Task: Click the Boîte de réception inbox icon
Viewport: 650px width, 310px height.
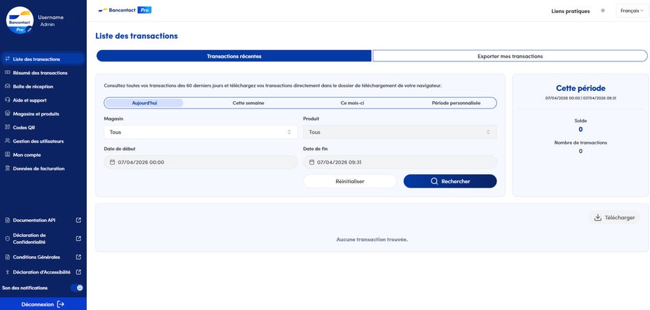Action: click(x=7, y=87)
